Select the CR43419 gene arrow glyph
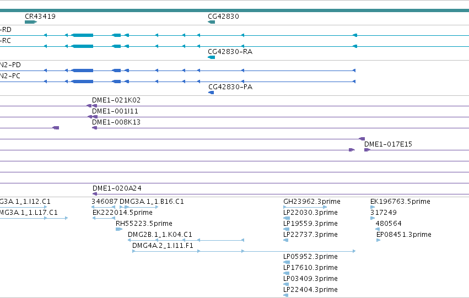The image size is (469, 298). pyautogui.click(x=31, y=22)
